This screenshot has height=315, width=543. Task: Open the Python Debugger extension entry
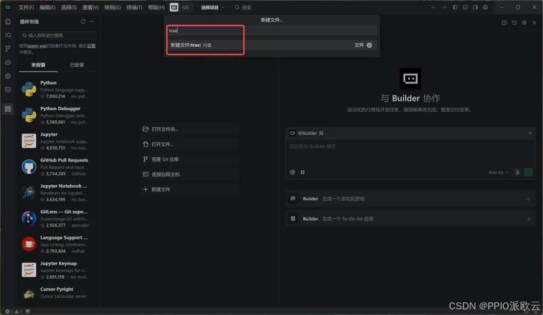57,115
